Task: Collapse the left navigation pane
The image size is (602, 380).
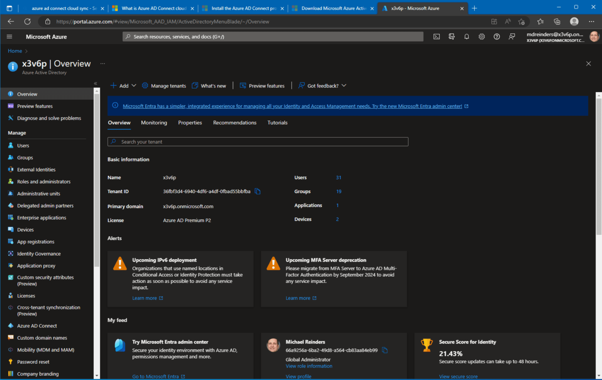Action: pos(96,83)
